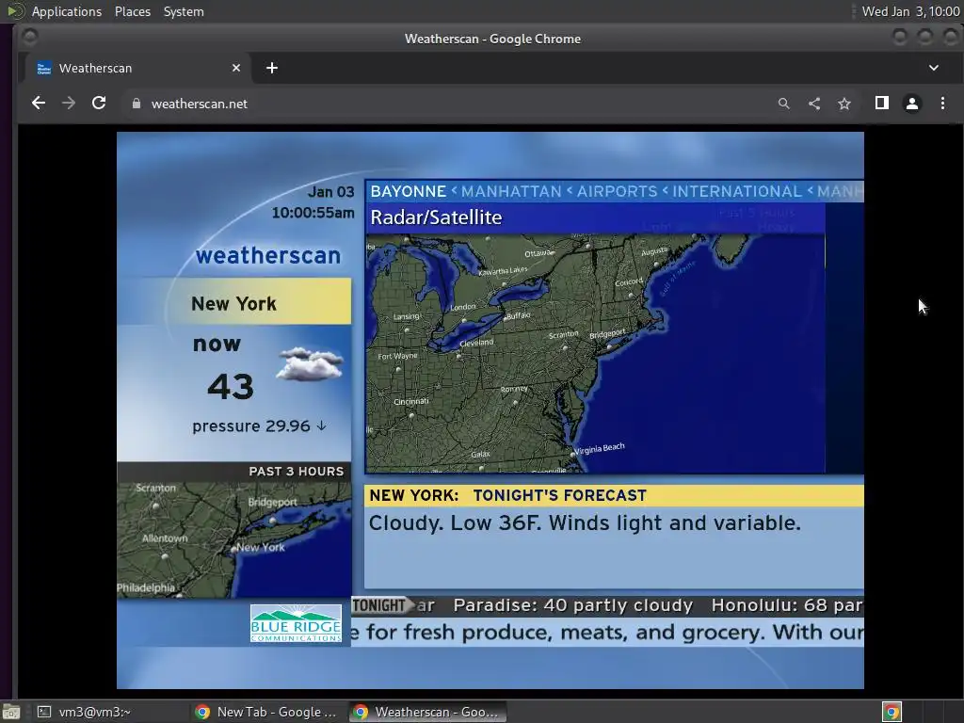964x723 pixels.
Task: Select INTERNATIONAL in the location bar
Action: [x=737, y=191]
